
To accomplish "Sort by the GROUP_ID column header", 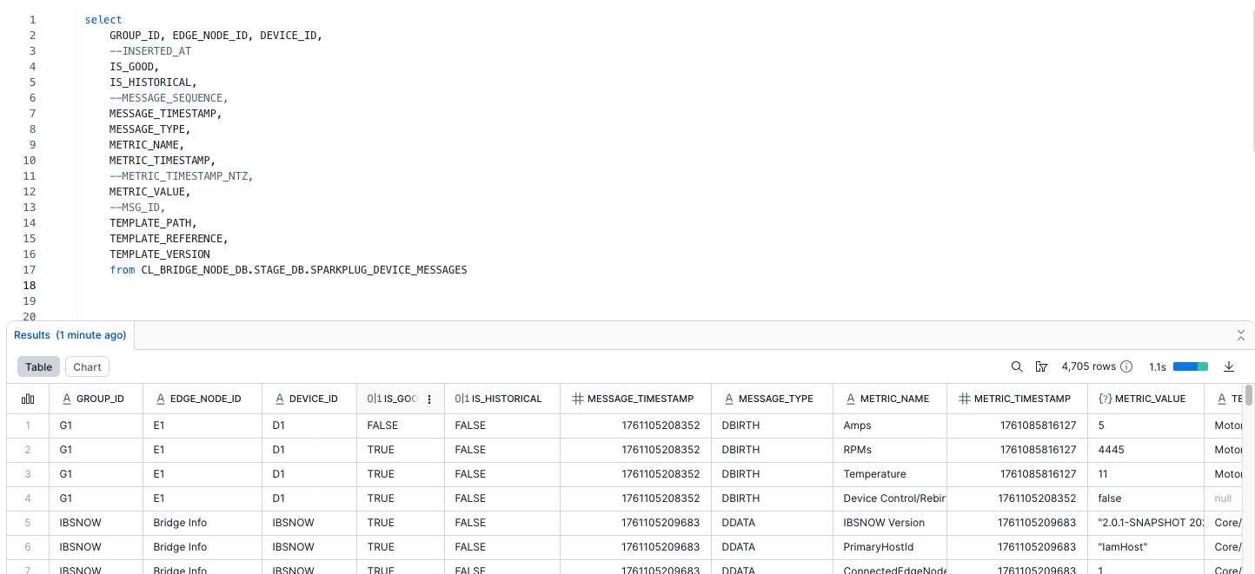I will [x=100, y=399].
